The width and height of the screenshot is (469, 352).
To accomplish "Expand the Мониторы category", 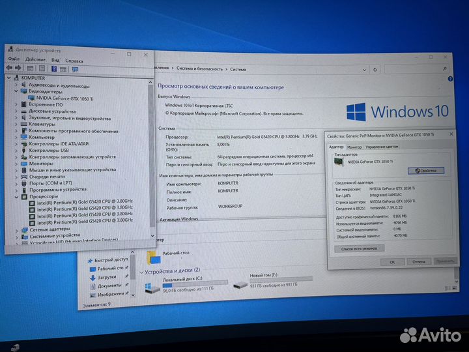I will coord(16,164).
